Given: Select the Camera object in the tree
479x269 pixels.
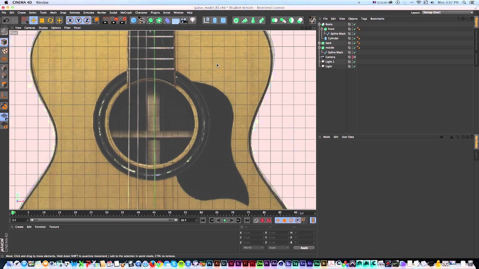Looking at the screenshot, I should point(330,57).
